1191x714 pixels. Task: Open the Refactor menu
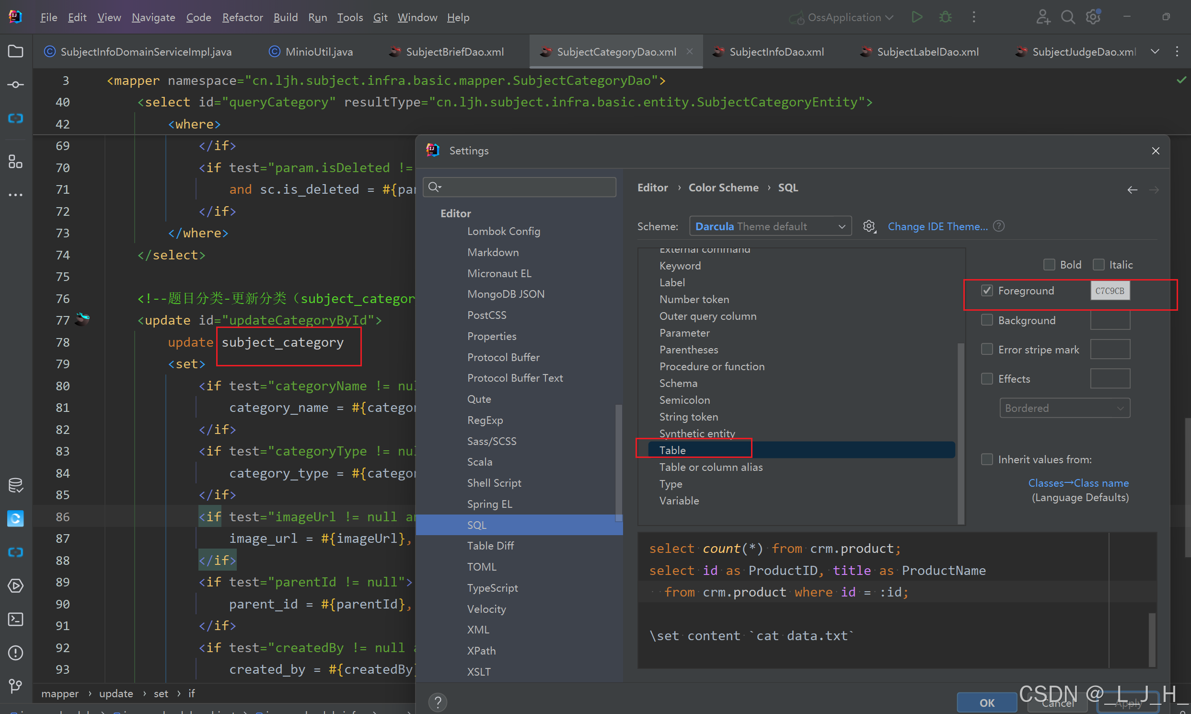[243, 17]
